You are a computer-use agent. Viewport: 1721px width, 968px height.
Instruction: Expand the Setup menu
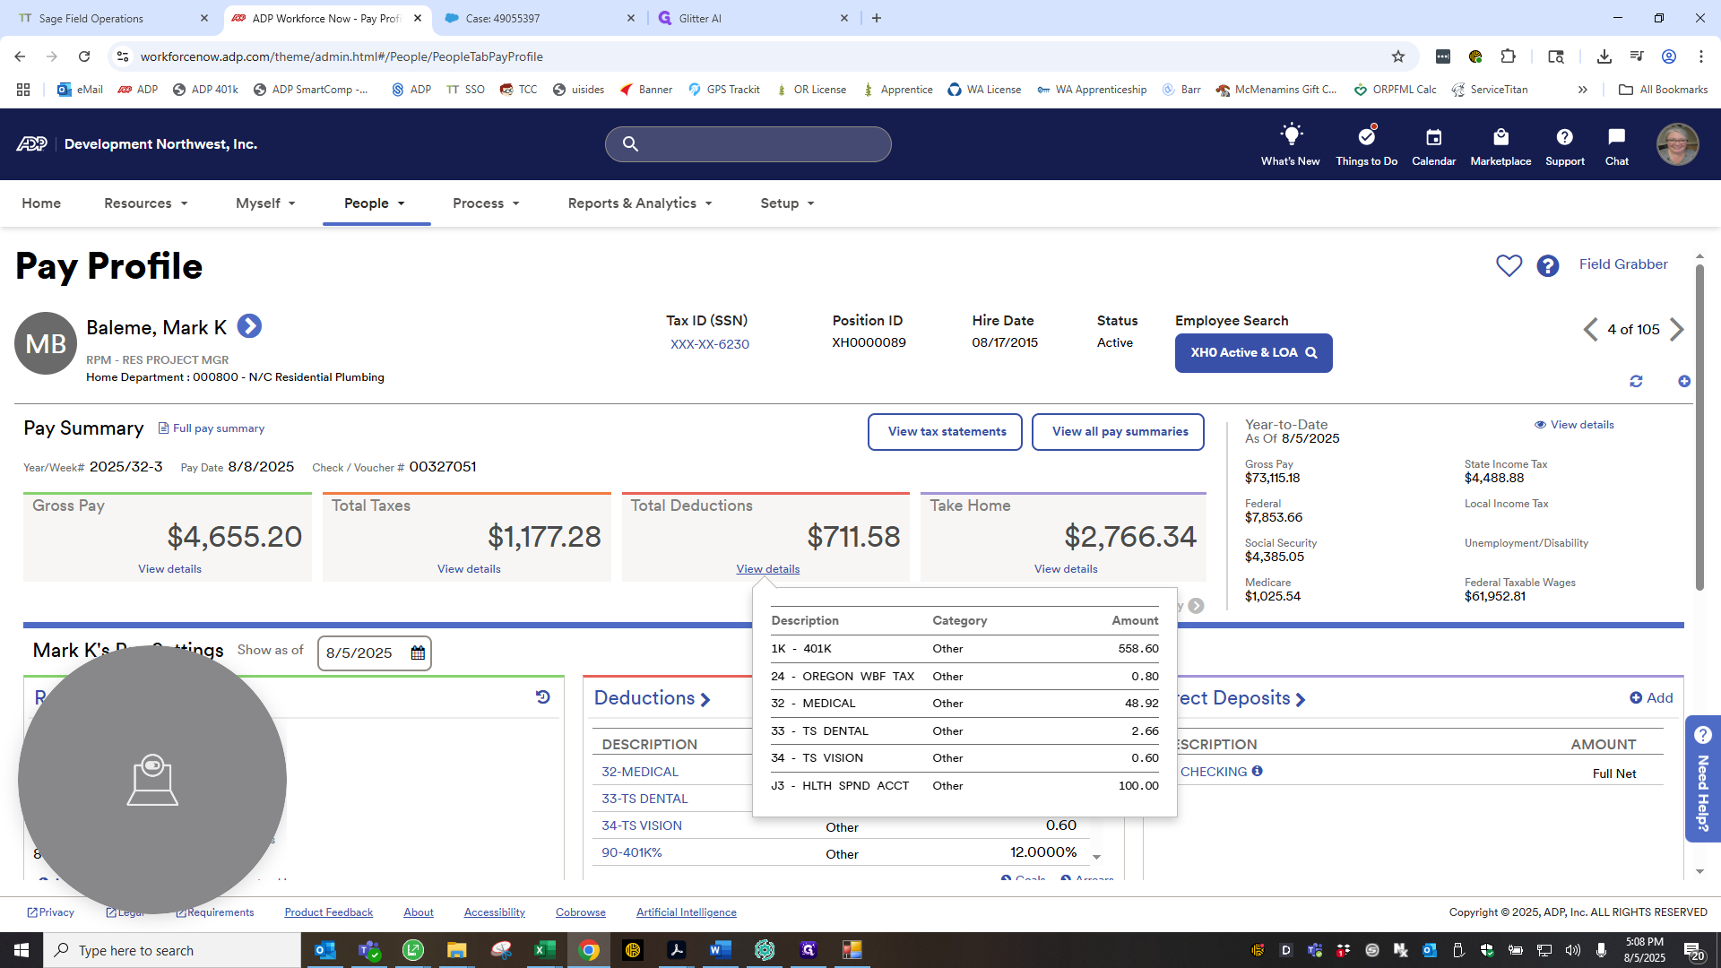(787, 203)
